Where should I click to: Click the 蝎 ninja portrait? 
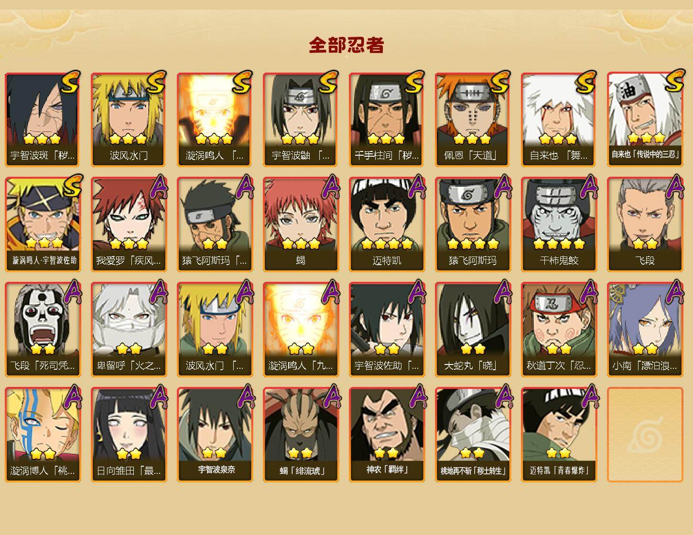301,225
